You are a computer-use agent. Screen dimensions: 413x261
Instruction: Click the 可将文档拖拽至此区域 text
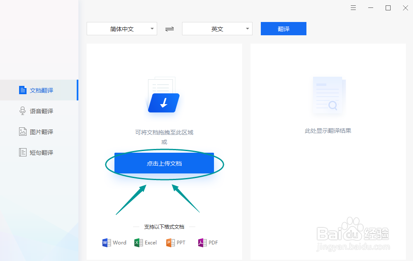pyautogui.click(x=164, y=132)
